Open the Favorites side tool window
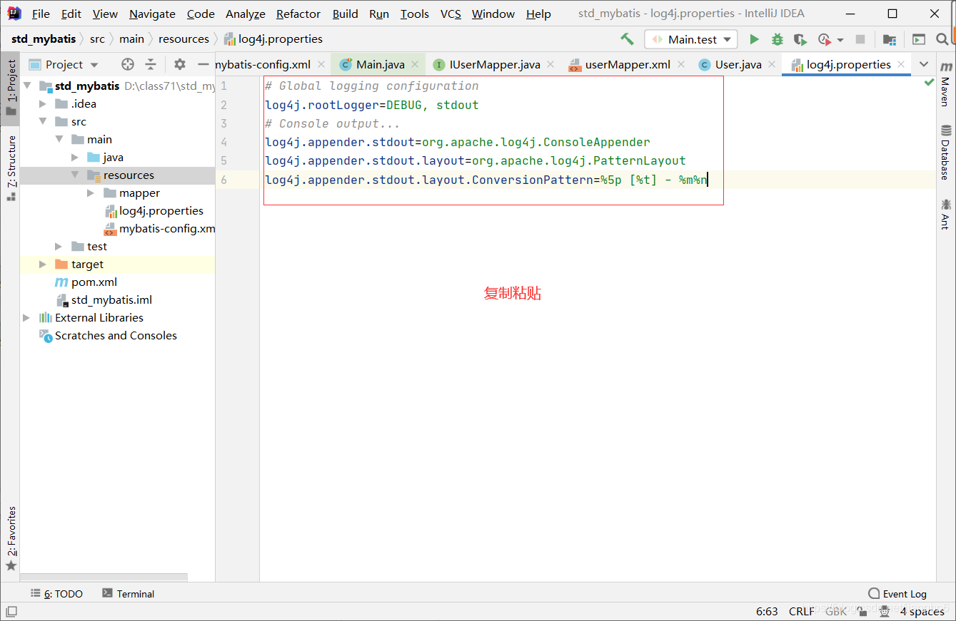The height and width of the screenshot is (621, 956). coord(11,538)
